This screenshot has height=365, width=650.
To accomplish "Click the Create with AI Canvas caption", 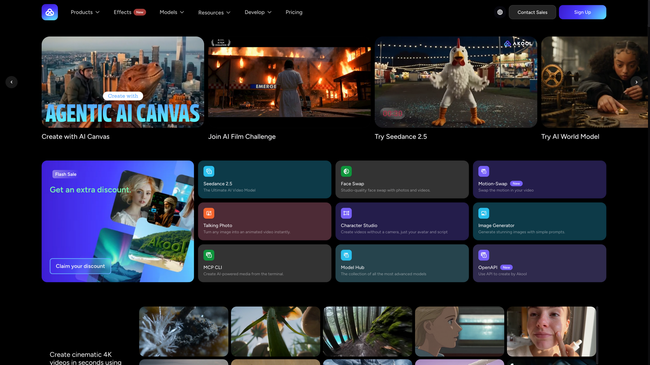I will coord(75,137).
